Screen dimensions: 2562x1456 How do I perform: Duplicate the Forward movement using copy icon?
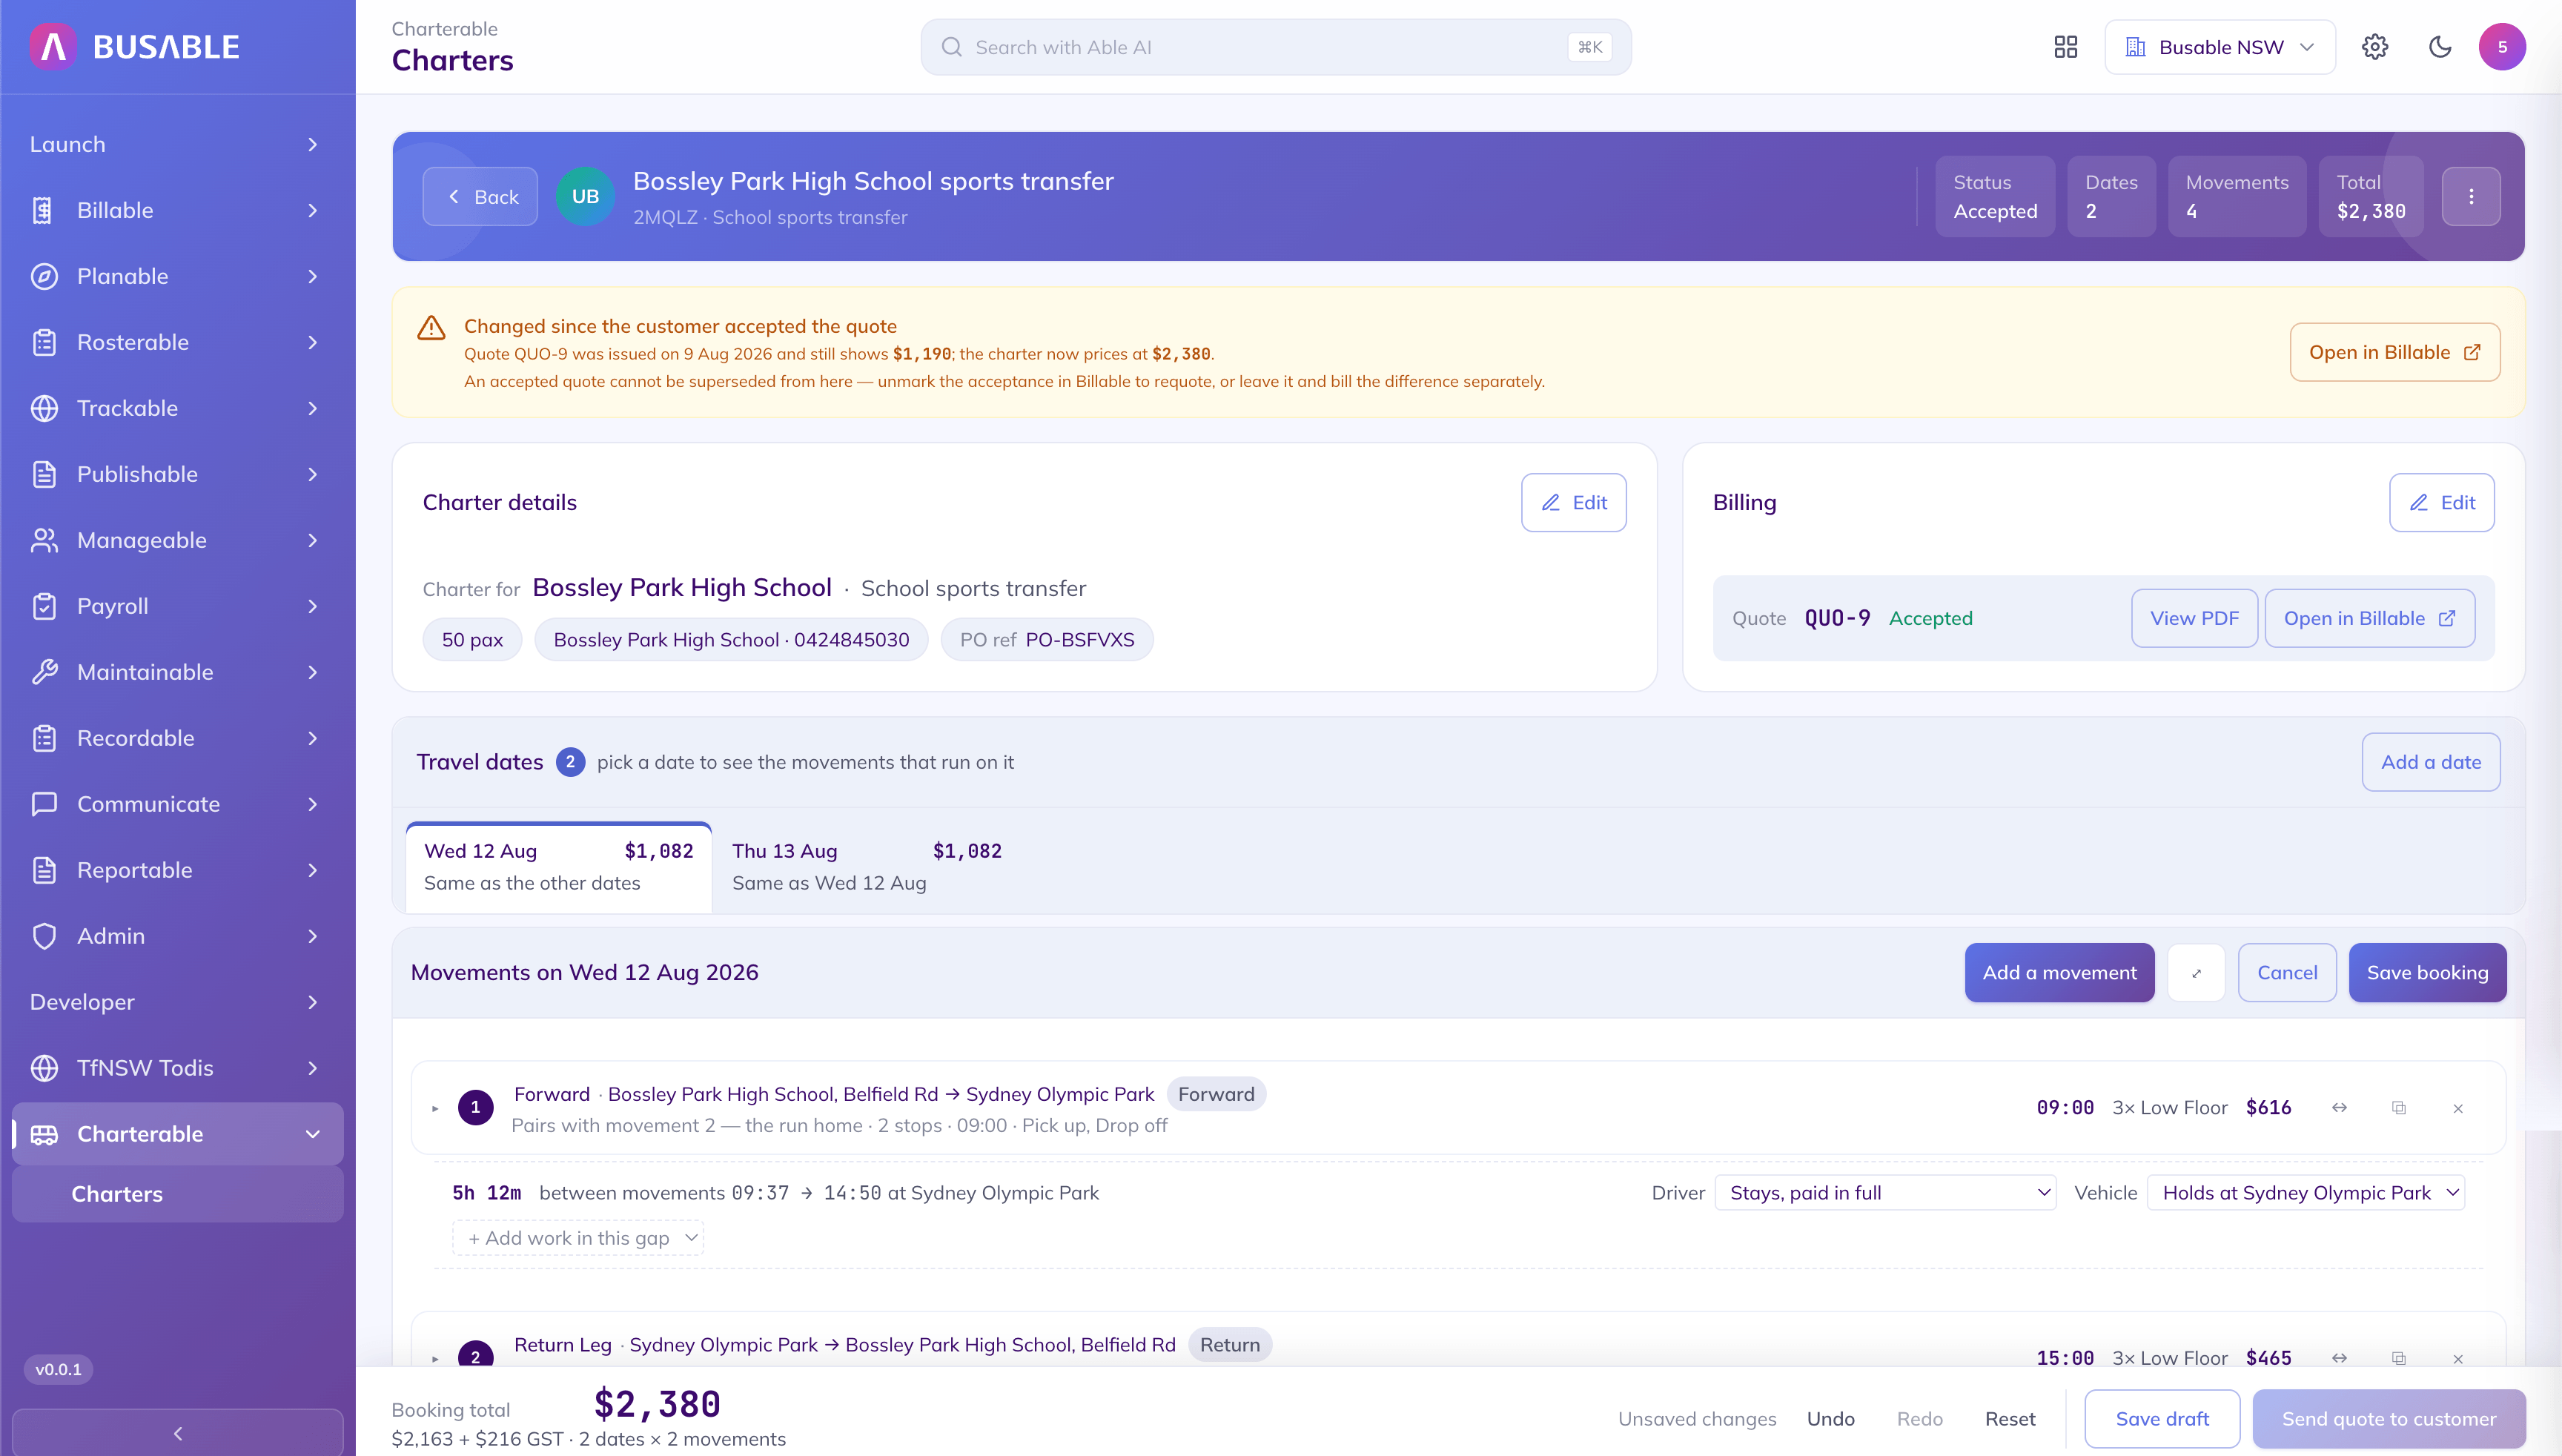click(2399, 1107)
